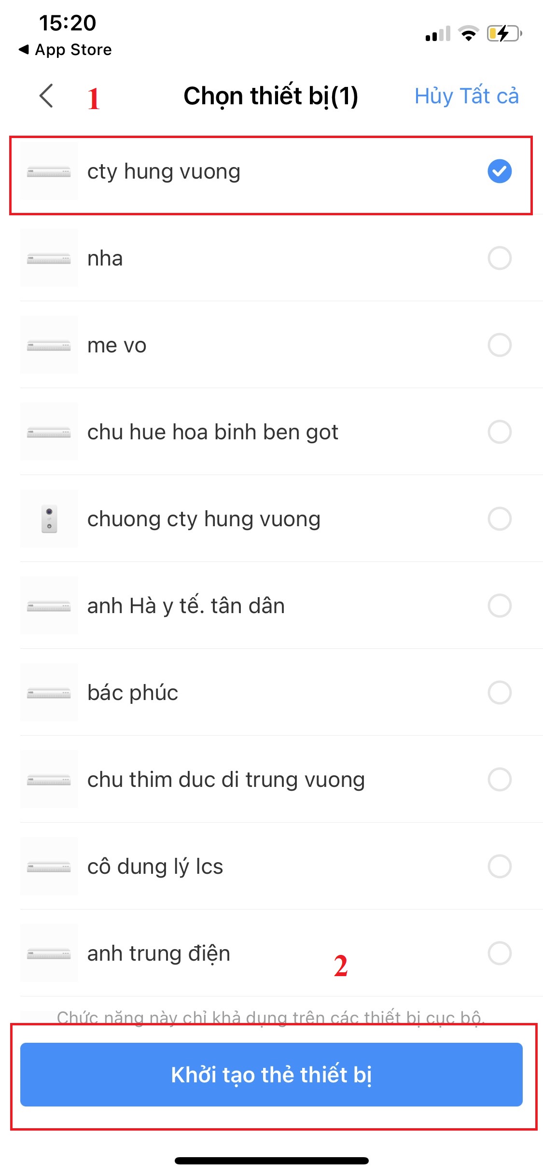Select the me vo radio button
Viewport: 543px width, 1176px height.
[x=499, y=345]
